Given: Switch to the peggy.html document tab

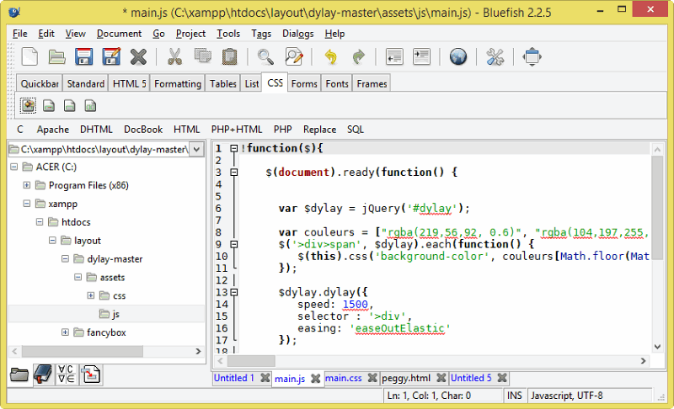Looking at the screenshot, I should [x=406, y=378].
